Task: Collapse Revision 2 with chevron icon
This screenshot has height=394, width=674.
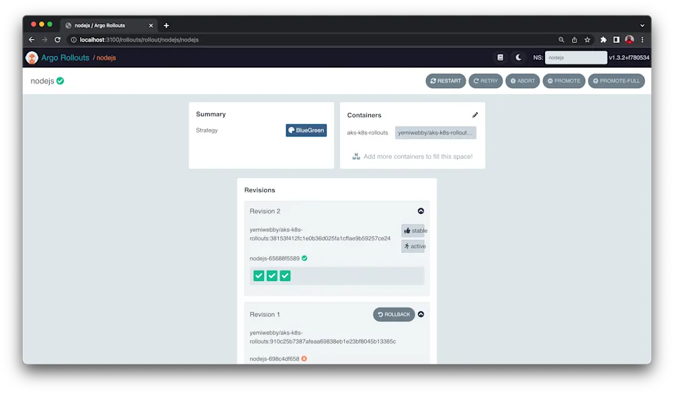Action: point(421,211)
